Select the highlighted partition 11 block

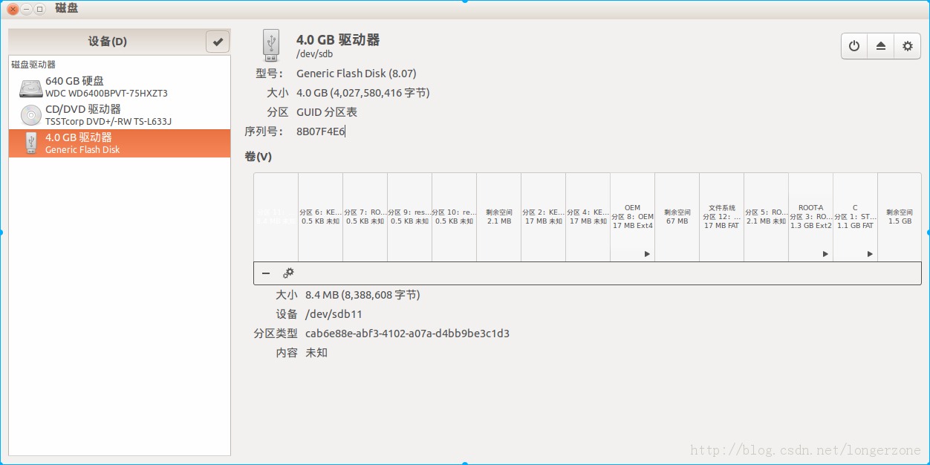tap(276, 217)
